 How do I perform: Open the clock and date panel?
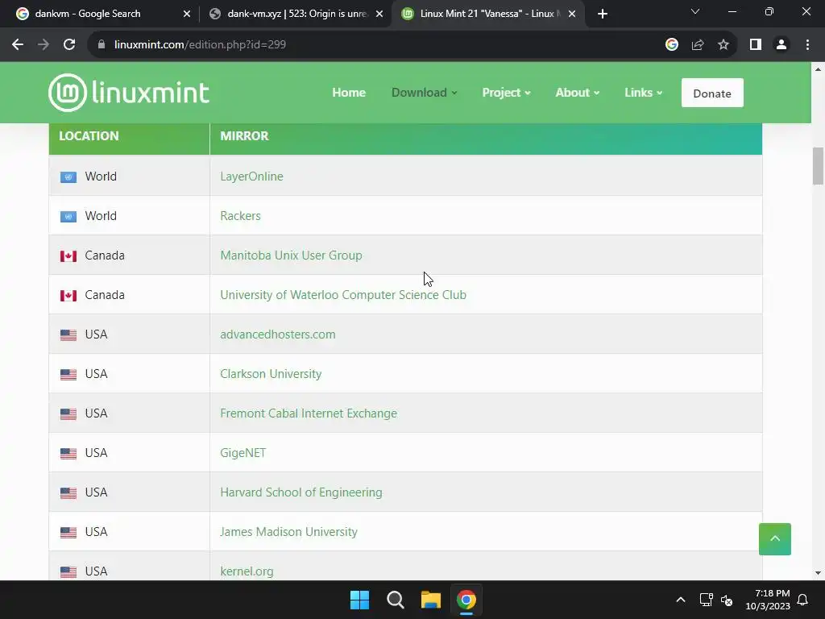[768, 600]
